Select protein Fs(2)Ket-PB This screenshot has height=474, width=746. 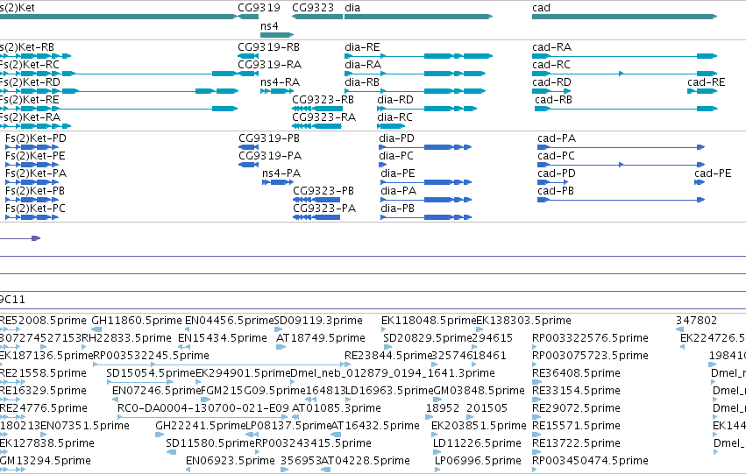[32, 200]
